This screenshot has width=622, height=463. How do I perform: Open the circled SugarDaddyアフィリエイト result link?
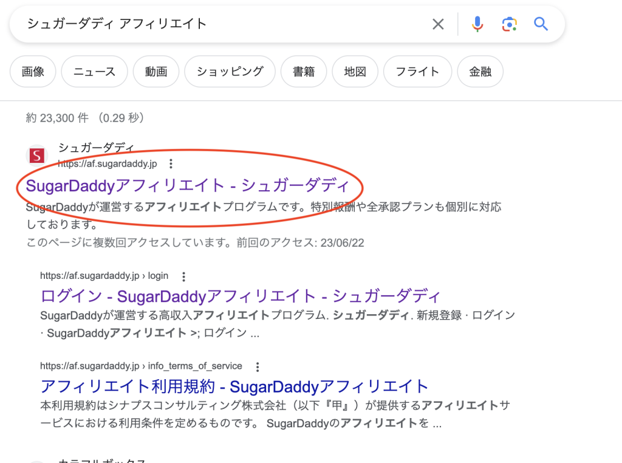[188, 186]
